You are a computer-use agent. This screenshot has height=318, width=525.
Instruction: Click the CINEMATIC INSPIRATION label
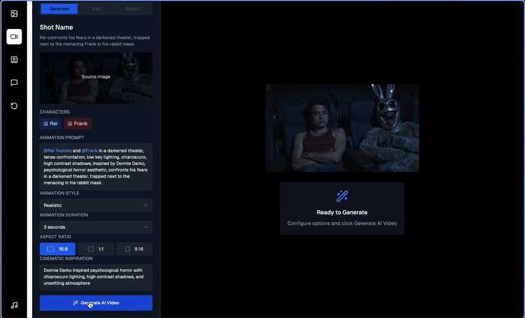[66, 259]
